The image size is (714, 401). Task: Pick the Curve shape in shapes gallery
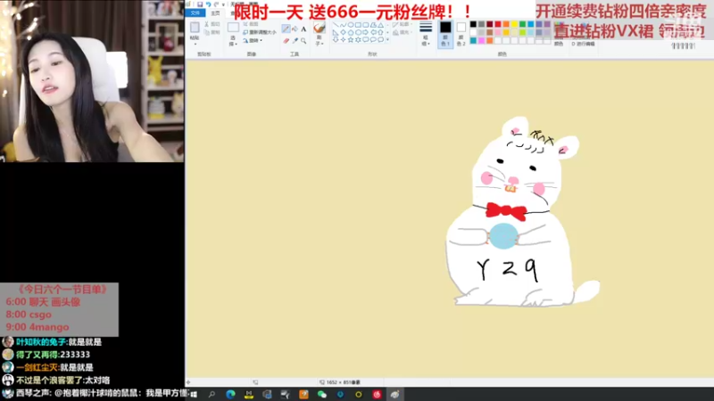(343, 25)
